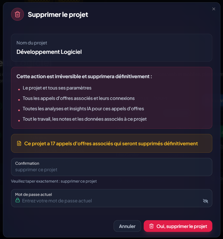Click the "Veuillez taper exactement" hint text
Viewport: 223px width, 239px height.
[x=54, y=181]
